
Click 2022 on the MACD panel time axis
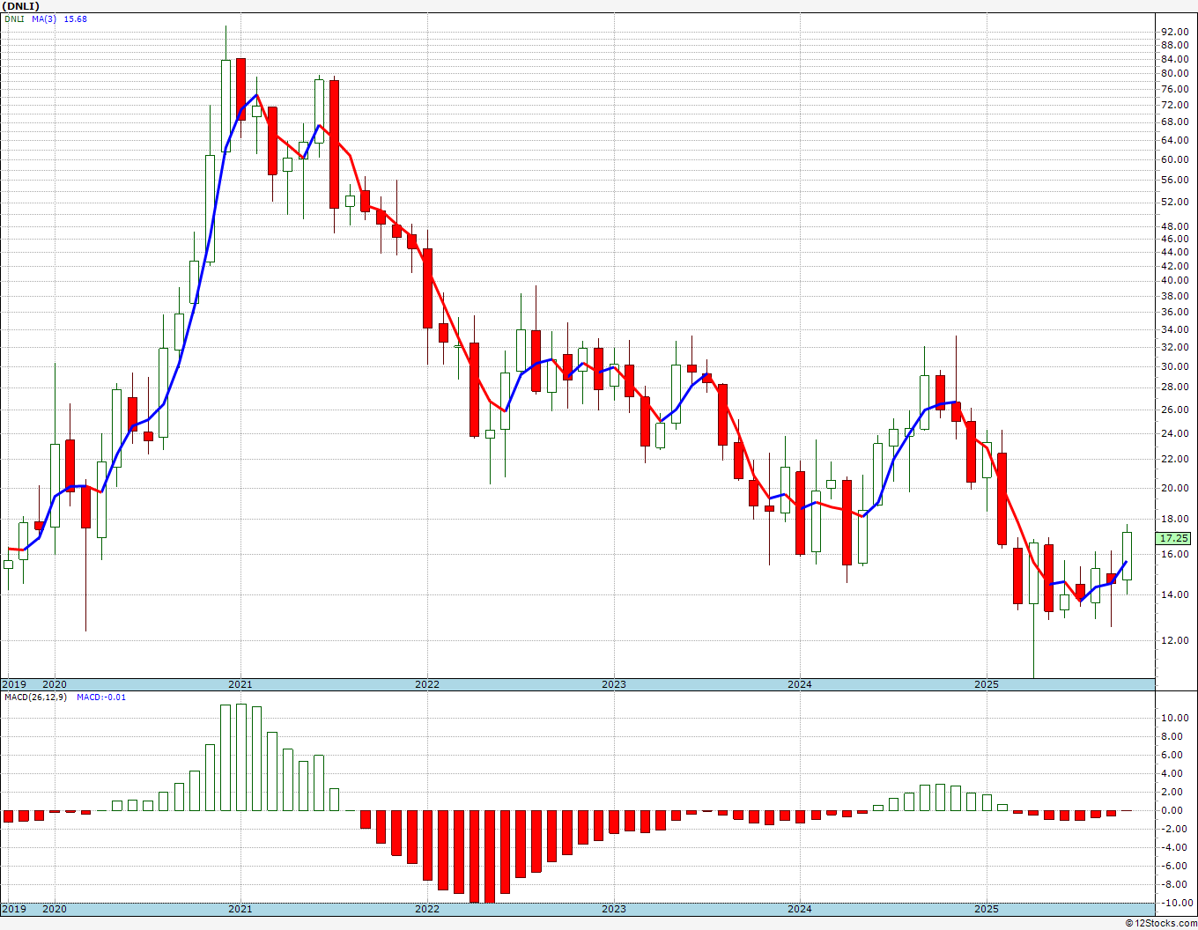427,909
